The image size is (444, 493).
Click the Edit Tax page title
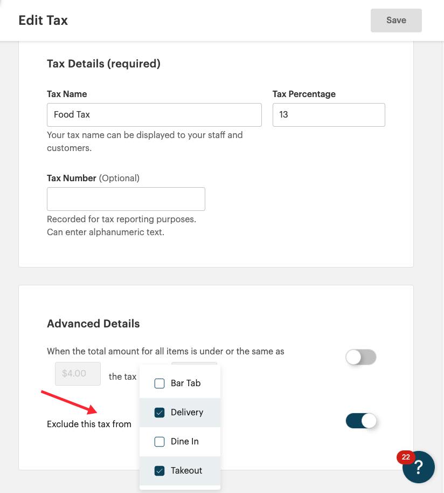click(x=43, y=20)
